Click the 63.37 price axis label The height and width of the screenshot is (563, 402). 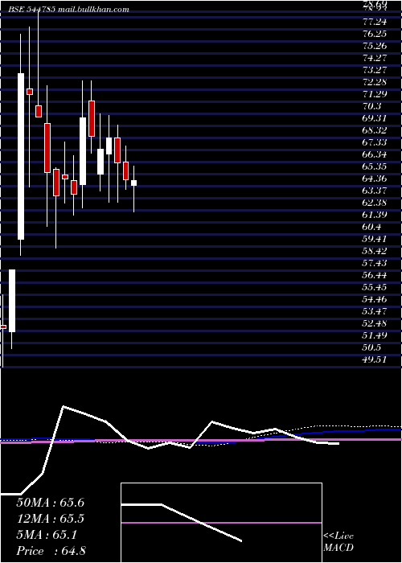[375, 191]
